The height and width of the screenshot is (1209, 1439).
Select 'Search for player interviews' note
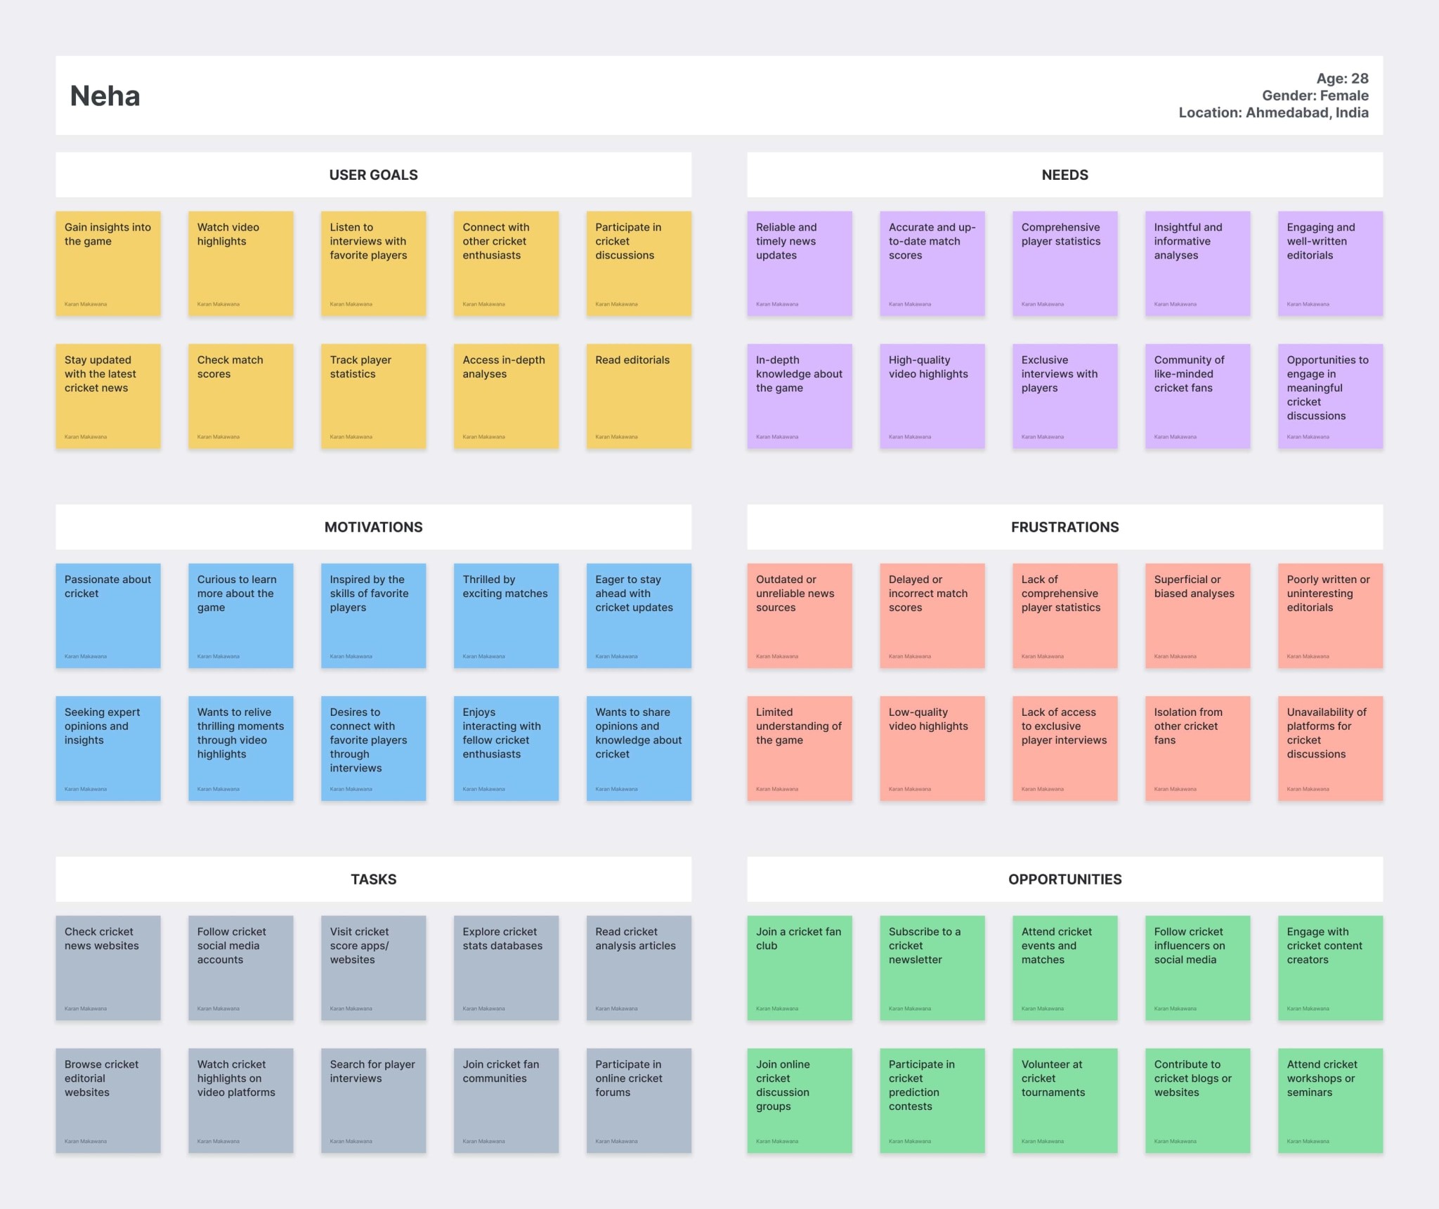click(x=374, y=1101)
